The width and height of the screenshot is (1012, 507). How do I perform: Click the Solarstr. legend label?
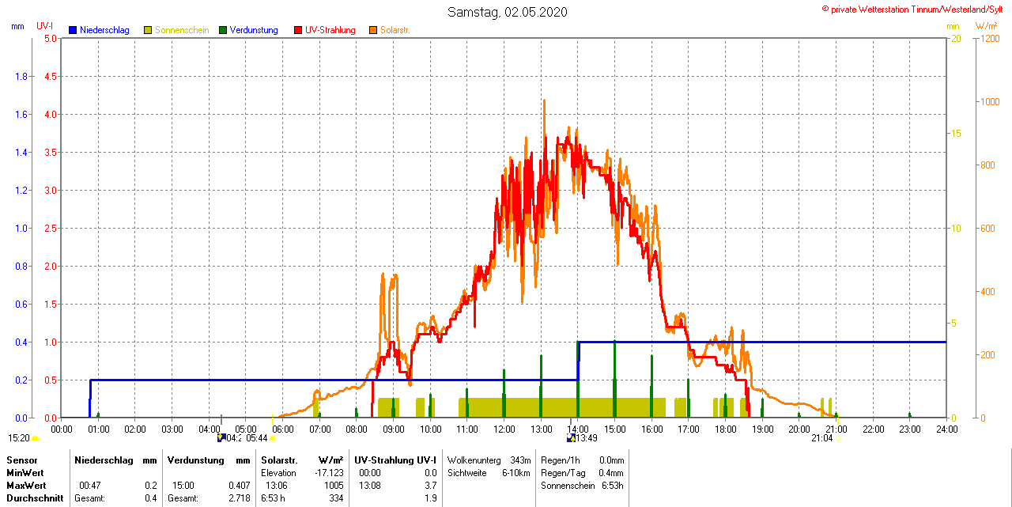click(x=395, y=30)
